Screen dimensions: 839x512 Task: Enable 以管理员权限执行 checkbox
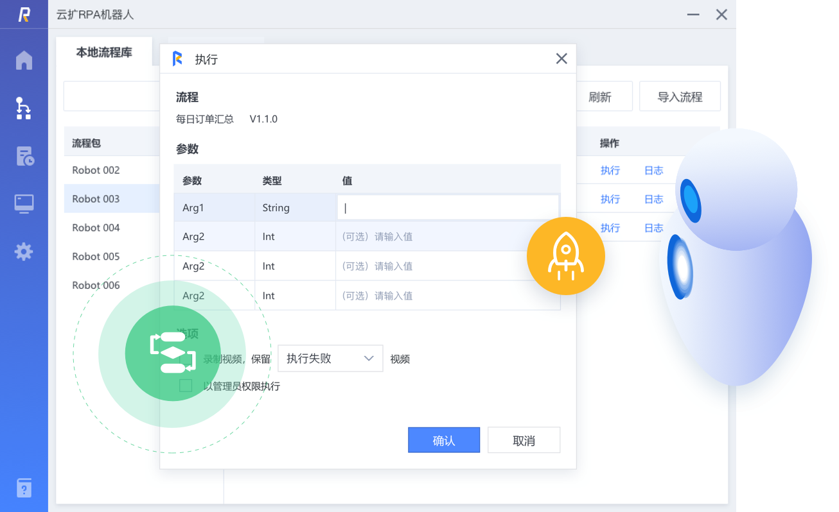[186, 386]
